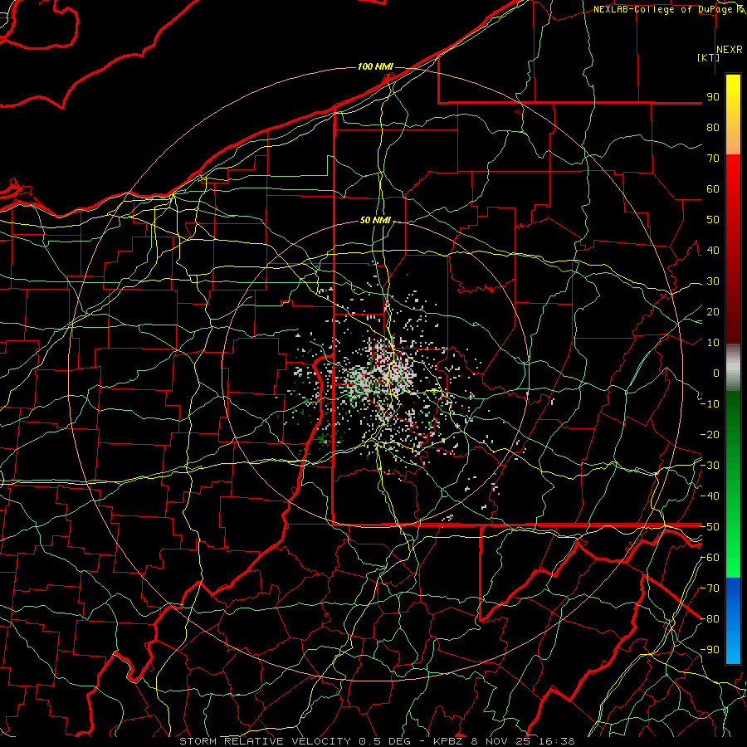The image size is (747, 747).
Task: Click the positive 10 value on the scale
Action: pos(713,343)
